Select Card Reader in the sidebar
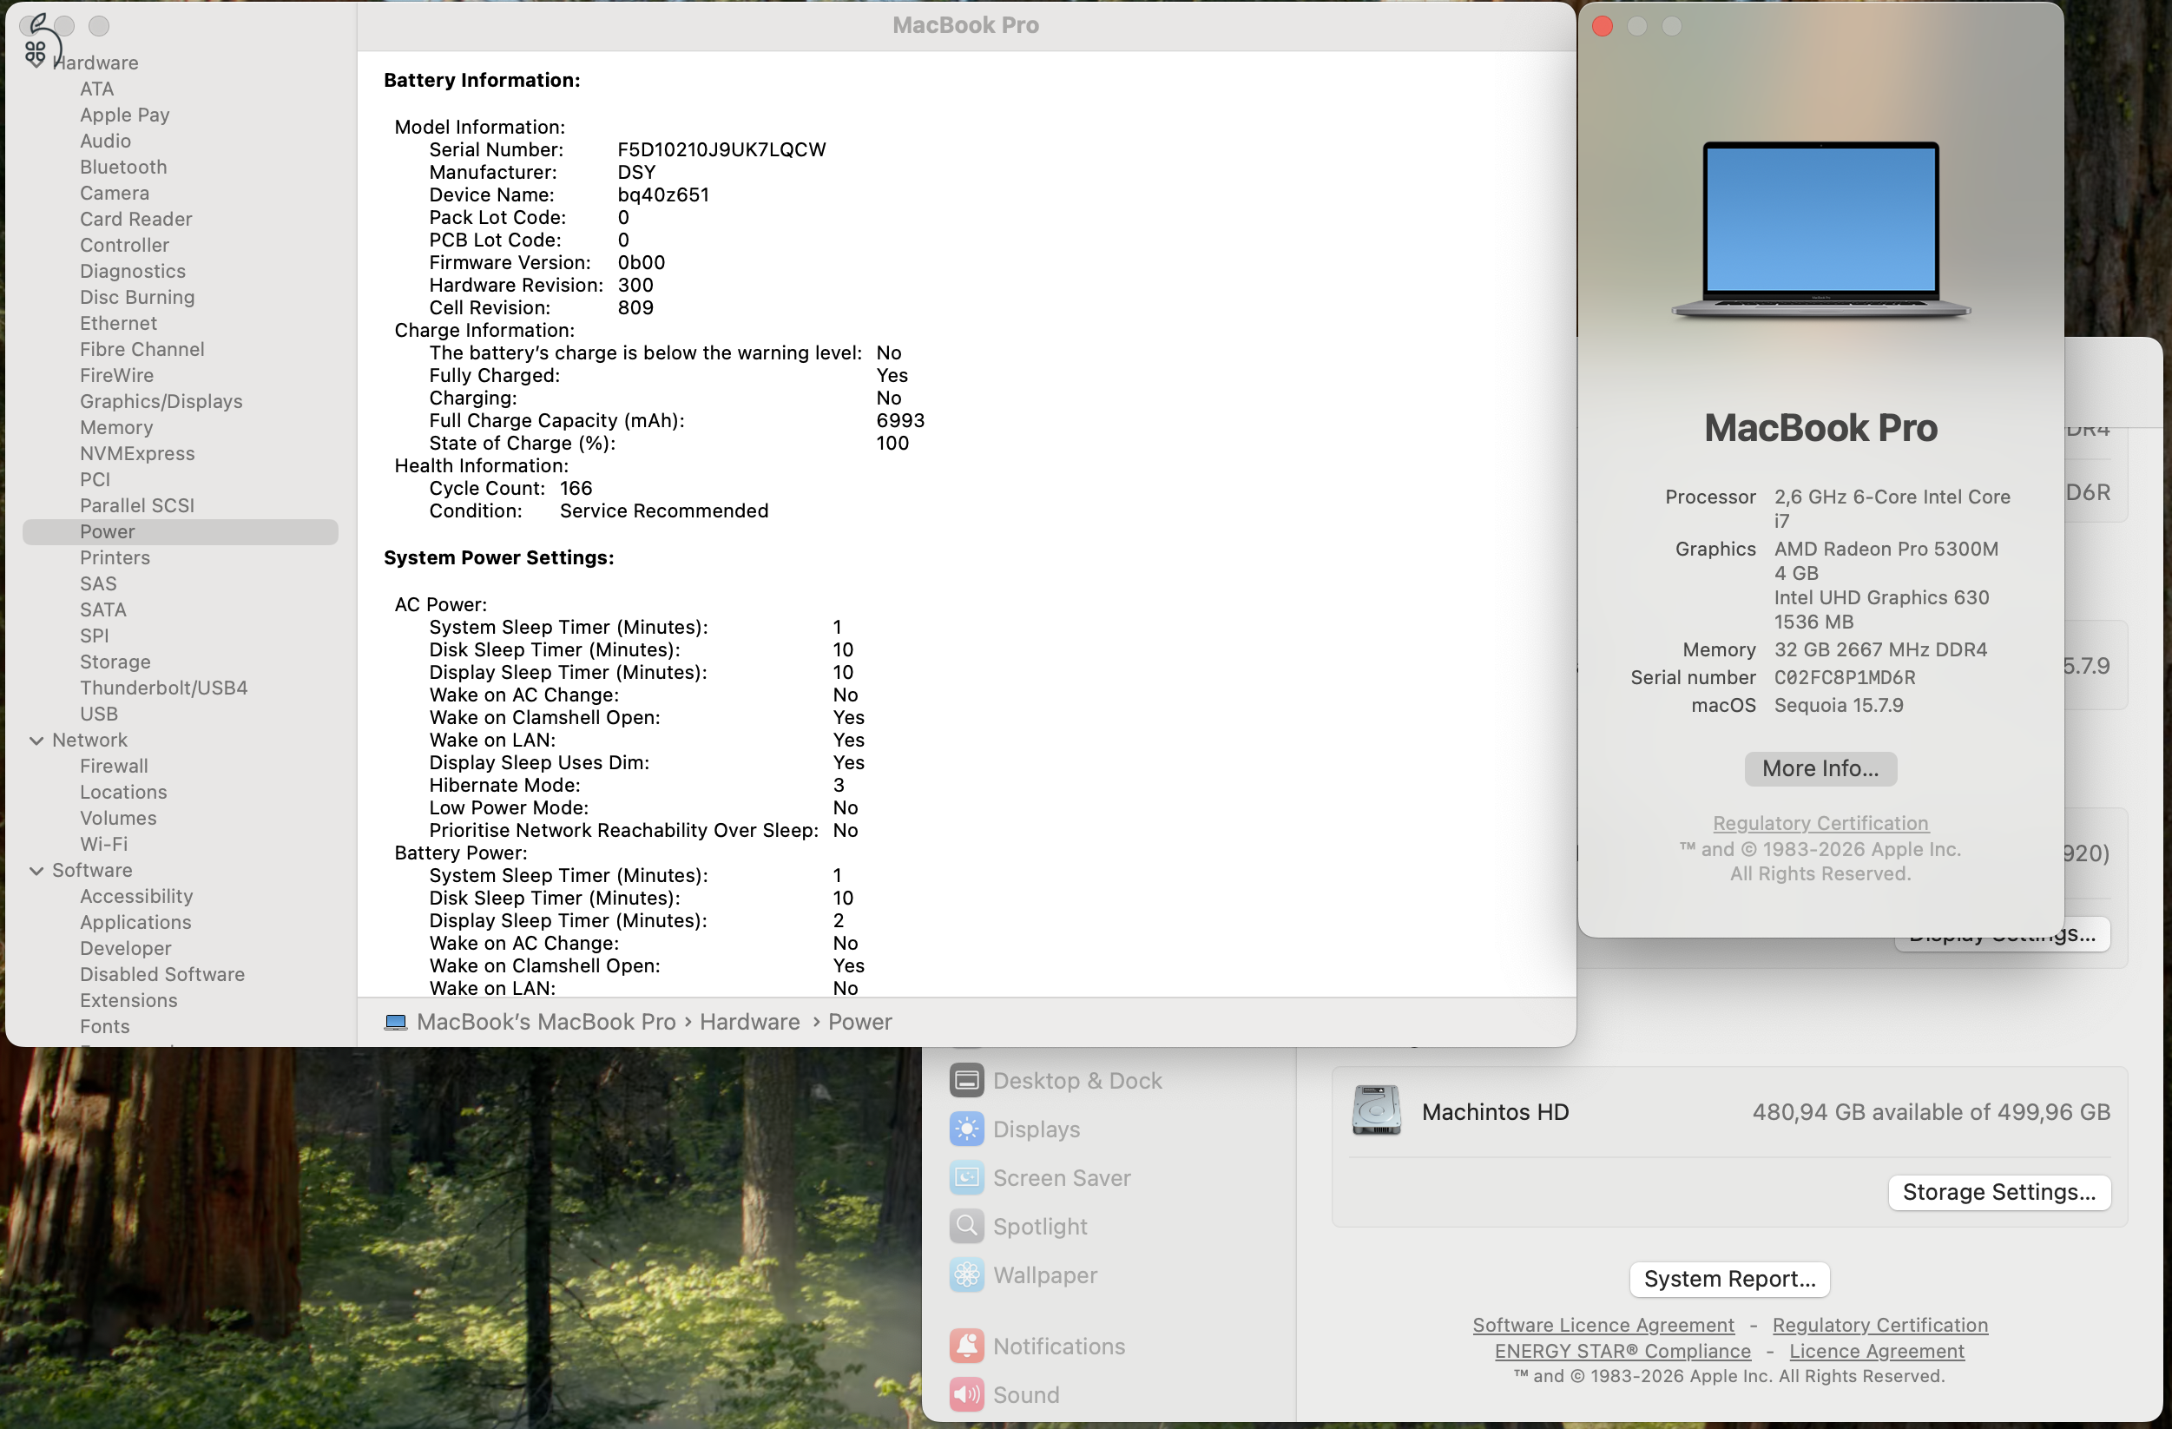 [x=136, y=219]
